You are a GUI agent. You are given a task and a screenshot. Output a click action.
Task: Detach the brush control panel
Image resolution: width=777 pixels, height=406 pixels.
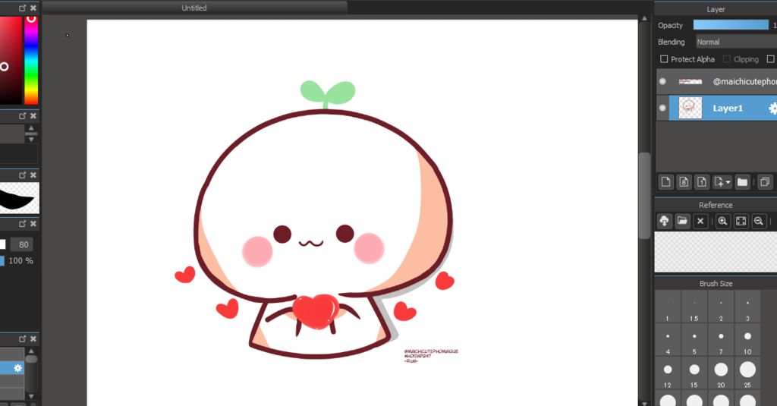[x=22, y=224]
